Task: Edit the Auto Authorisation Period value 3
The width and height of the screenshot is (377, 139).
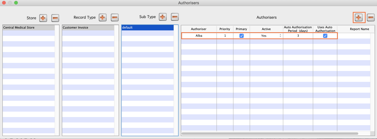Action: point(298,36)
